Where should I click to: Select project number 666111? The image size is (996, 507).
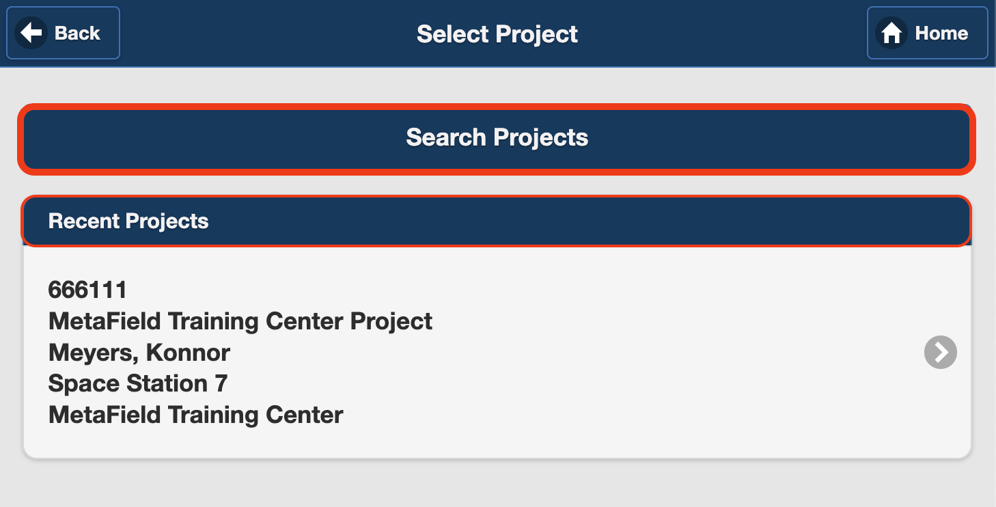[x=87, y=290]
